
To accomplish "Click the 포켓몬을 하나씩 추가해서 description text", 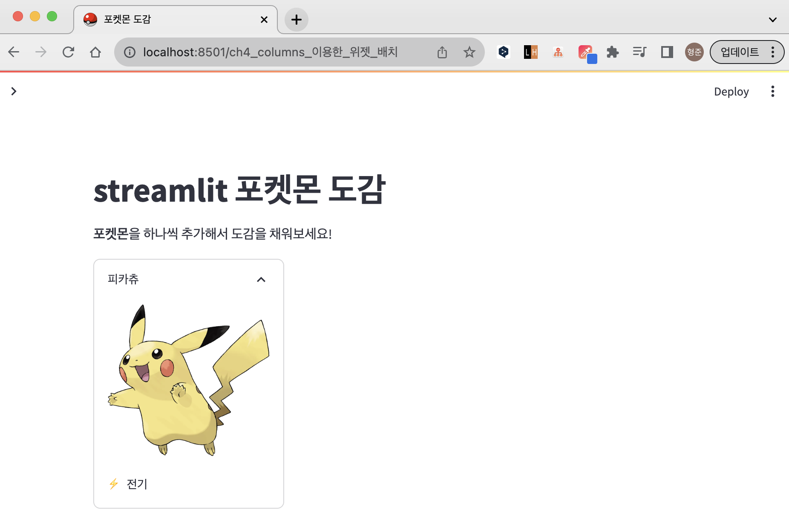I will click(x=213, y=234).
